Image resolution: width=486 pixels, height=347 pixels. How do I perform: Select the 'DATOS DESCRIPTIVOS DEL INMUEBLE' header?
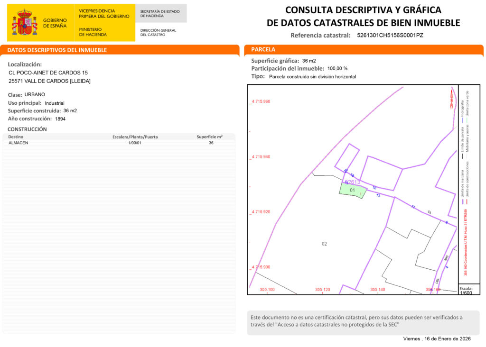pyautogui.click(x=57, y=50)
